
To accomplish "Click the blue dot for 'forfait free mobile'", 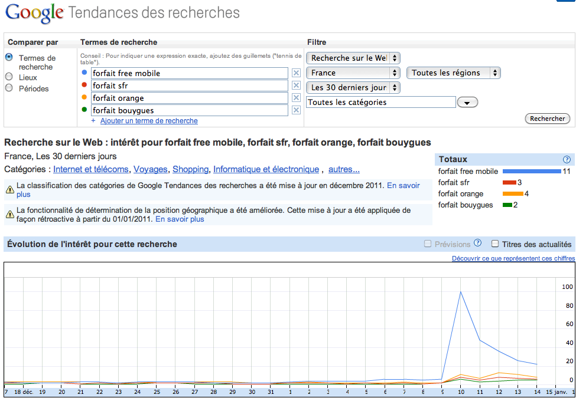I will click(x=84, y=73).
